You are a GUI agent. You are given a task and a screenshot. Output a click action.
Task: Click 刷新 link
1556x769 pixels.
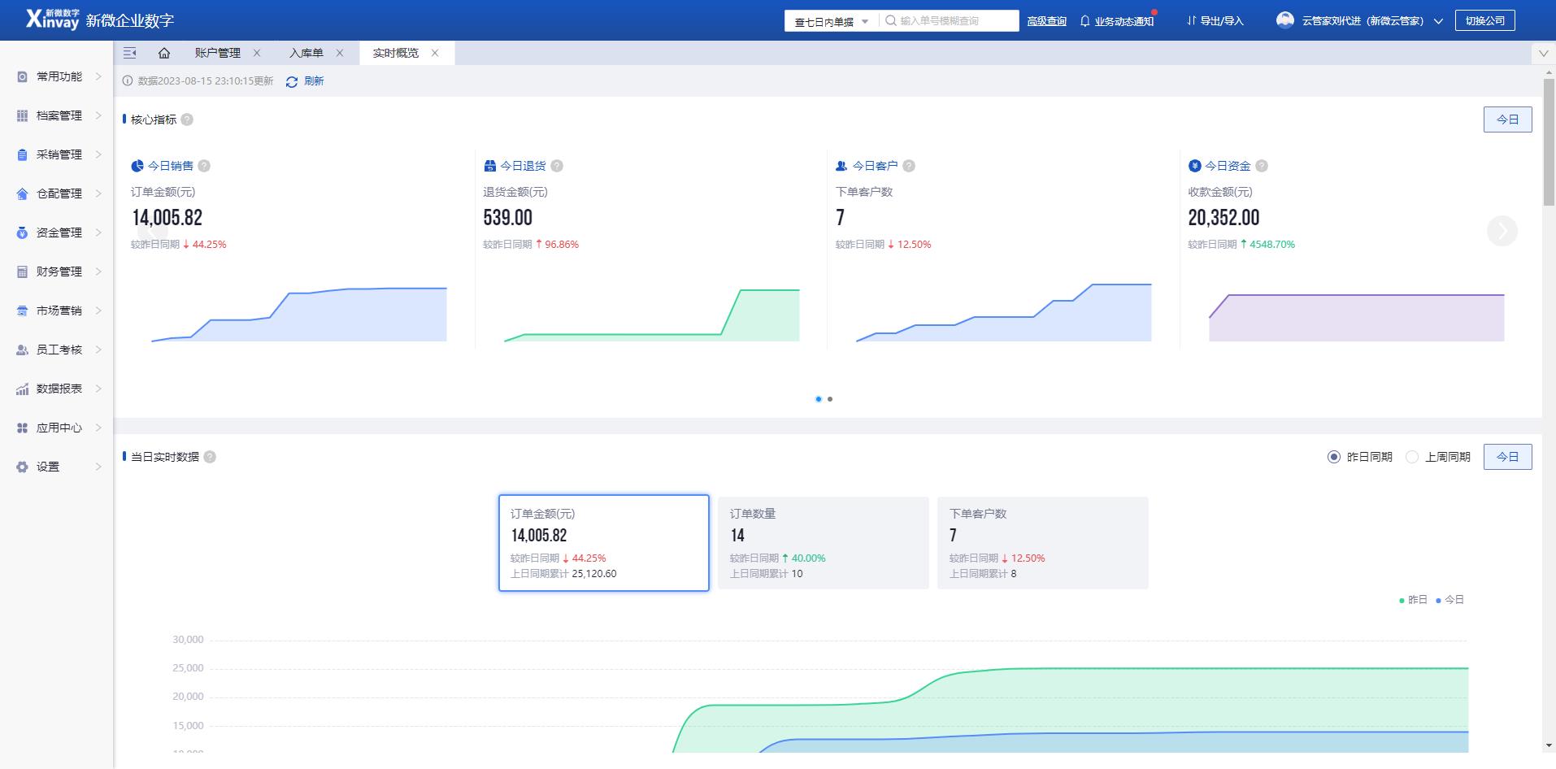[314, 81]
